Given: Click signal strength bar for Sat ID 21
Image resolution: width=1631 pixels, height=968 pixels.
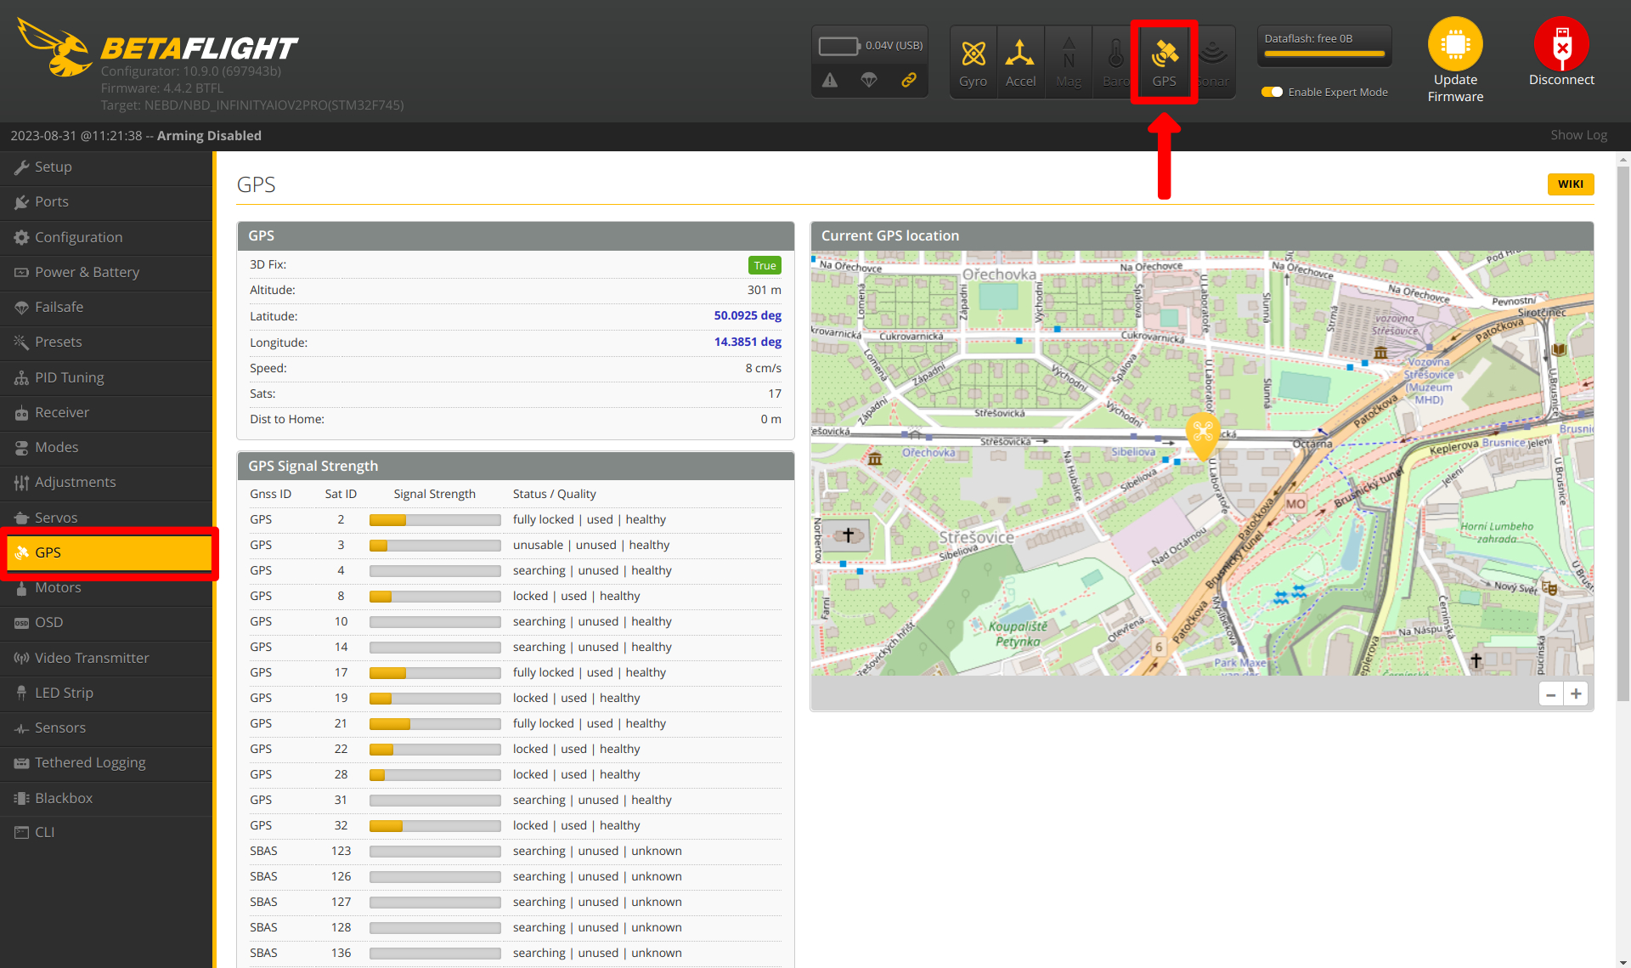Looking at the screenshot, I should click(435, 724).
